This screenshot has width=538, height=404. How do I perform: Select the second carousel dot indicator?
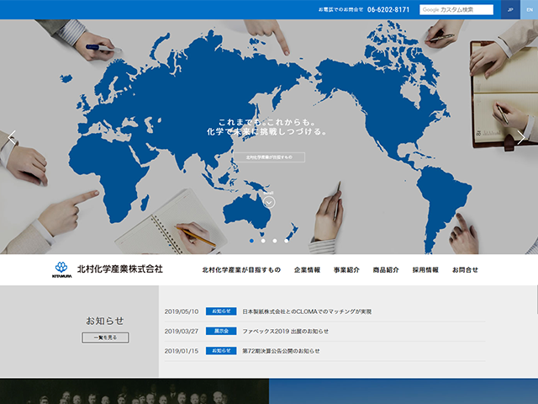(x=263, y=241)
